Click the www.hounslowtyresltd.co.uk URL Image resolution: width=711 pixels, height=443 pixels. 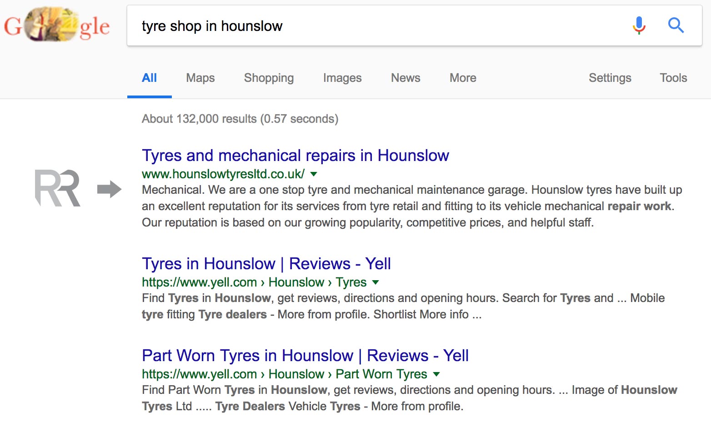pos(223,174)
